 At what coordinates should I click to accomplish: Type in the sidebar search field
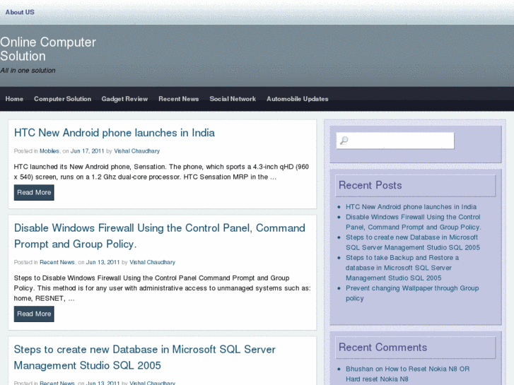click(401, 141)
